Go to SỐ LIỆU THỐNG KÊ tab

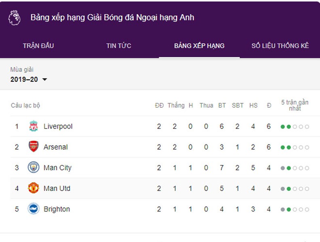click(x=280, y=46)
